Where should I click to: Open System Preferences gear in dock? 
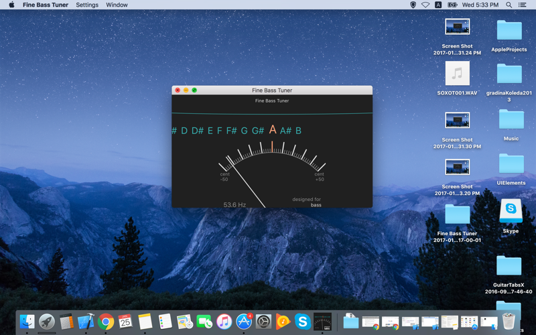[x=263, y=322]
